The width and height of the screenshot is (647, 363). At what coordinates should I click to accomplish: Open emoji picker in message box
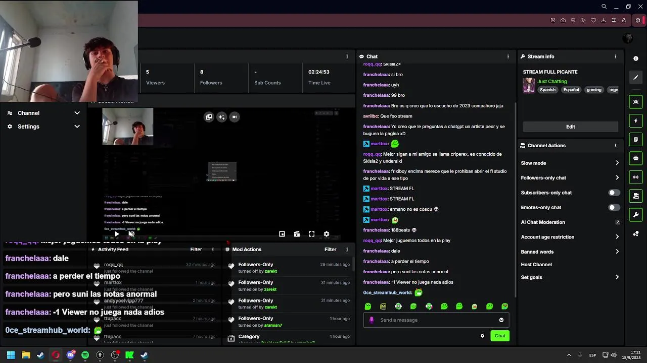(501, 320)
